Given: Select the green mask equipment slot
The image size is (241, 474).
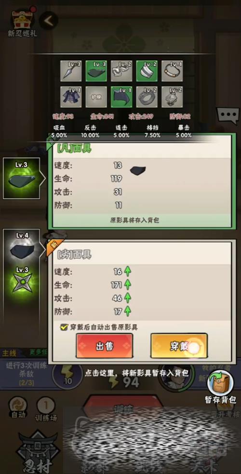Looking at the screenshot, I should point(96,71).
